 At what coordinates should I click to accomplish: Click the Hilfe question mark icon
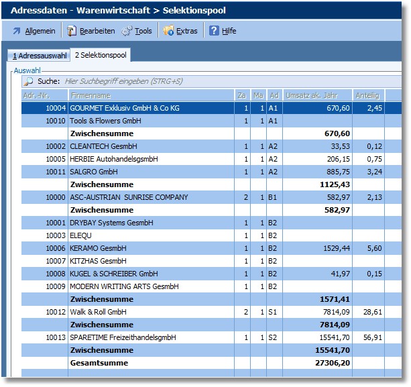coord(214,31)
